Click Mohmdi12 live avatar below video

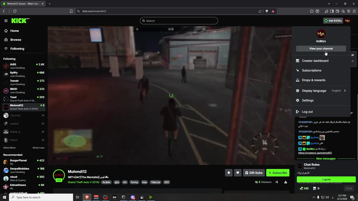(x=59, y=175)
